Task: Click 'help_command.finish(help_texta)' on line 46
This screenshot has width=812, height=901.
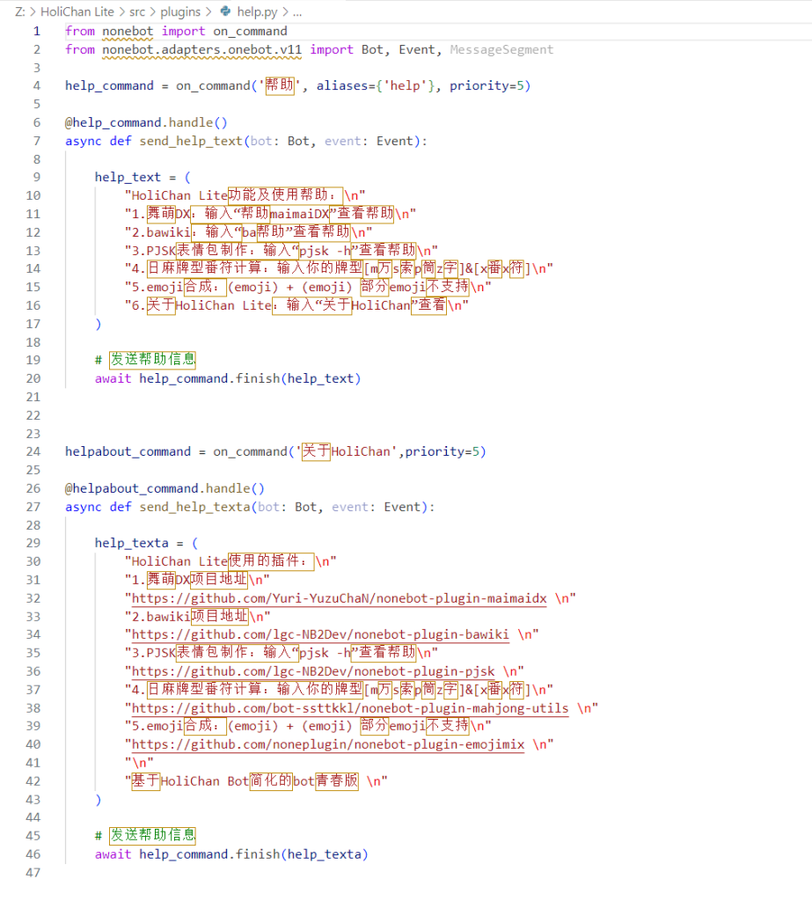Action: coord(253,854)
